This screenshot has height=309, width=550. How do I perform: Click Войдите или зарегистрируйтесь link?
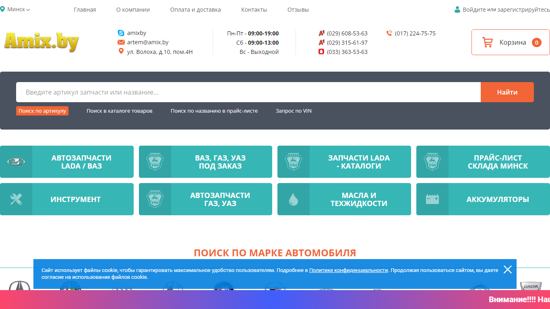(506, 10)
